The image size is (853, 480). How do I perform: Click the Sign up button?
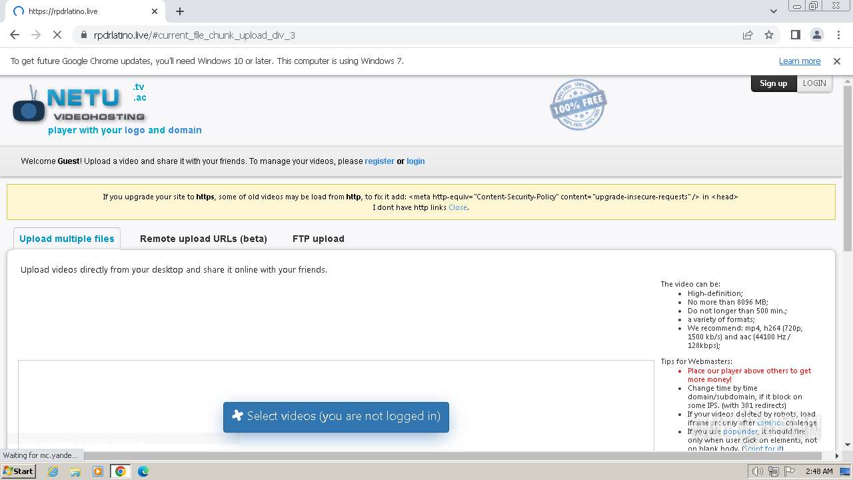coord(773,83)
